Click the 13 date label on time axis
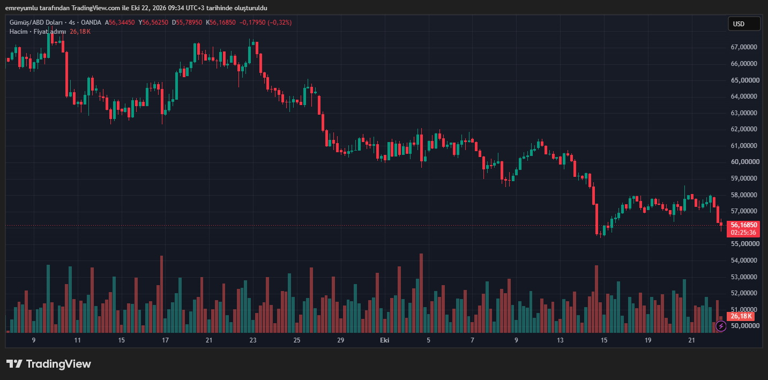This screenshot has height=380, width=768. [x=560, y=340]
